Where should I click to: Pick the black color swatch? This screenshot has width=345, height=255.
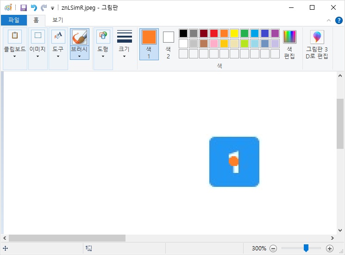[x=183, y=33]
